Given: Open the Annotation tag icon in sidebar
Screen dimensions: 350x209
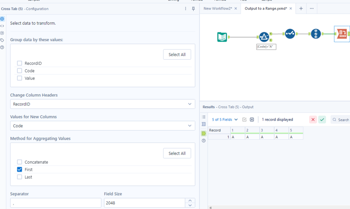Looking at the screenshot, I should click(2, 40).
